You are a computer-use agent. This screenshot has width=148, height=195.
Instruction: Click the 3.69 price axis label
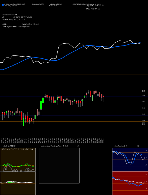coord(144,102)
